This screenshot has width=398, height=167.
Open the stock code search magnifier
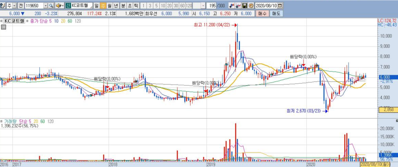pyautogui.click(x=51, y=5)
